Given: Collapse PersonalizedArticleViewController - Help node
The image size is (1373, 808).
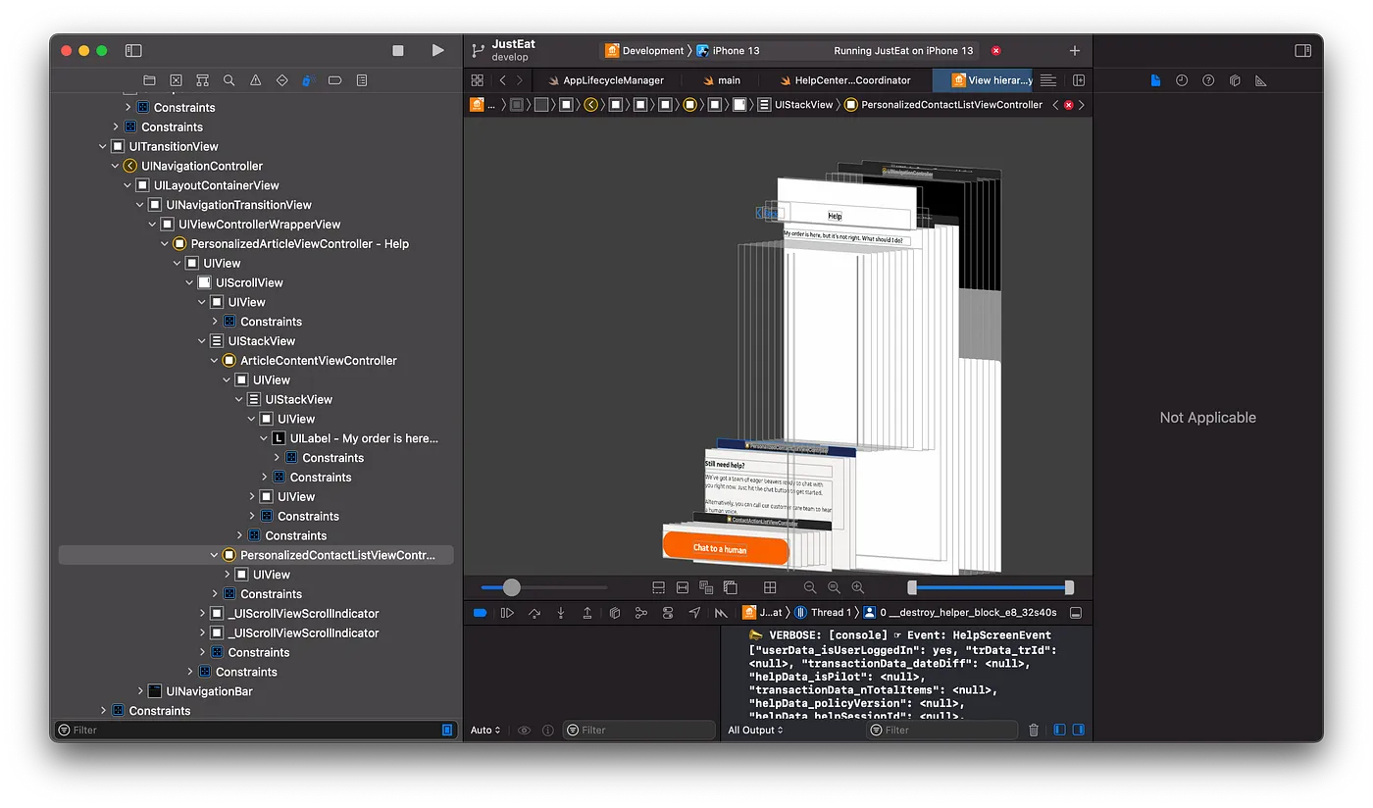Looking at the screenshot, I should pyautogui.click(x=165, y=243).
